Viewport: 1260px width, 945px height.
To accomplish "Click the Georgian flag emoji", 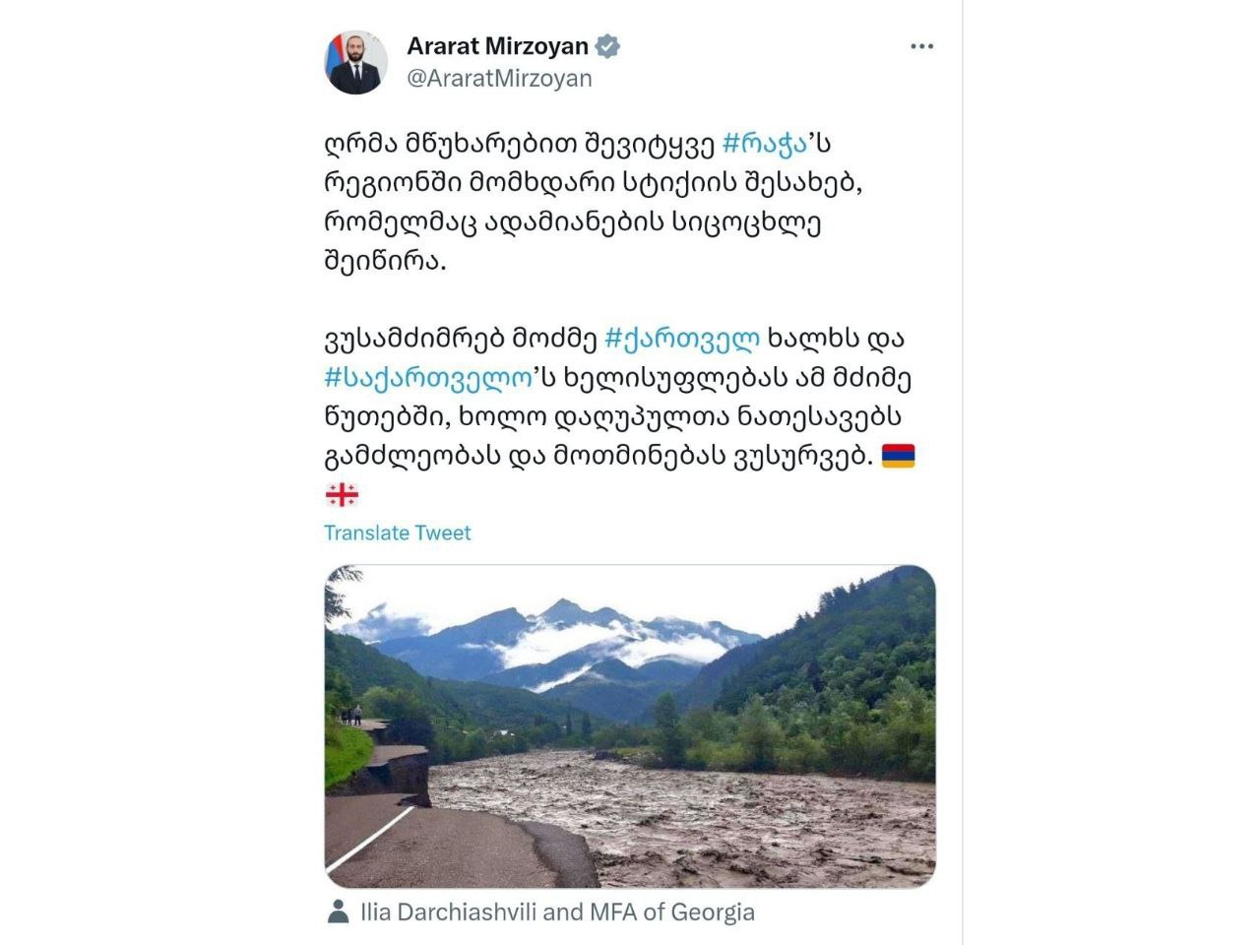I will [x=342, y=494].
